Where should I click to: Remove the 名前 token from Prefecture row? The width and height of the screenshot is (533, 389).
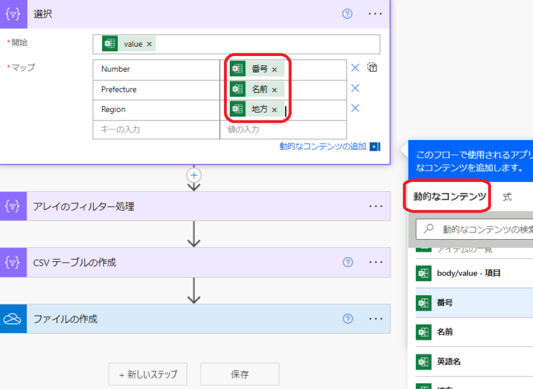coord(274,89)
